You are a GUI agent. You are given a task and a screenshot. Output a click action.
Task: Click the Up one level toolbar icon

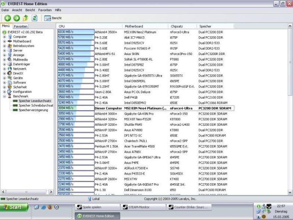tap(25, 18)
